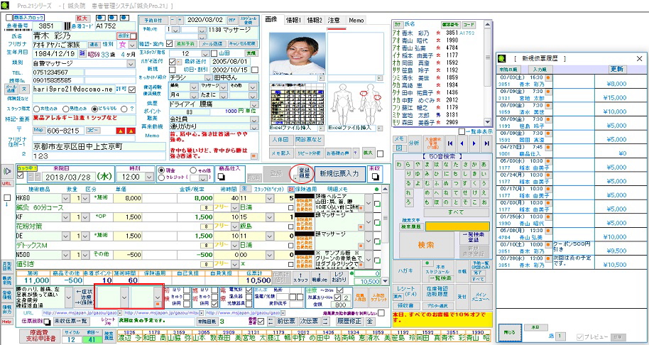Click the yellow 検索文字 search field
Screen dimensions: 649x345
pos(457,226)
